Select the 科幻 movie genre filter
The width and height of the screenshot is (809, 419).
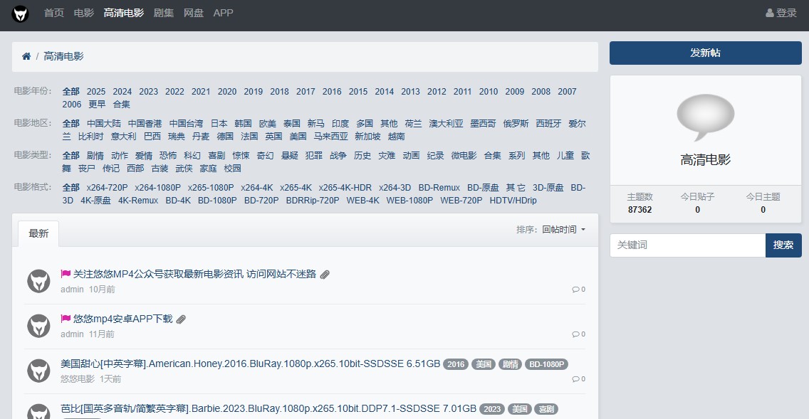[x=192, y=155]
